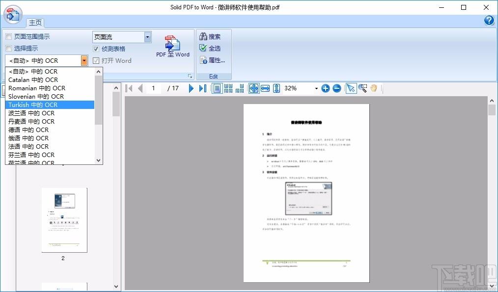Open the Solid PDF application menu orb
498x292 pixels.
13,15
